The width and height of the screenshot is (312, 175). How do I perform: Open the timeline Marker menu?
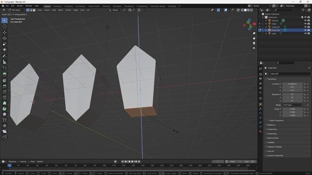pos(40,161)
